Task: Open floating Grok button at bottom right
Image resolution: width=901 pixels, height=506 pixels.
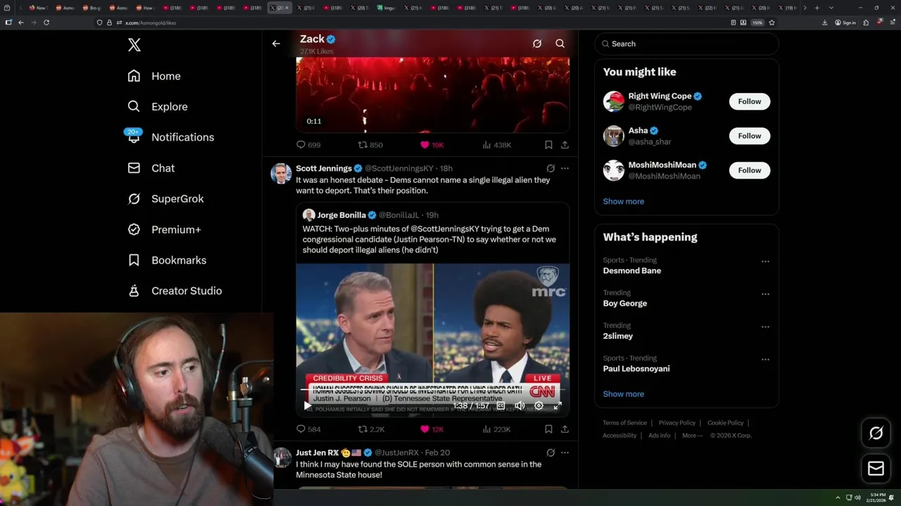Action: (876, 434)
